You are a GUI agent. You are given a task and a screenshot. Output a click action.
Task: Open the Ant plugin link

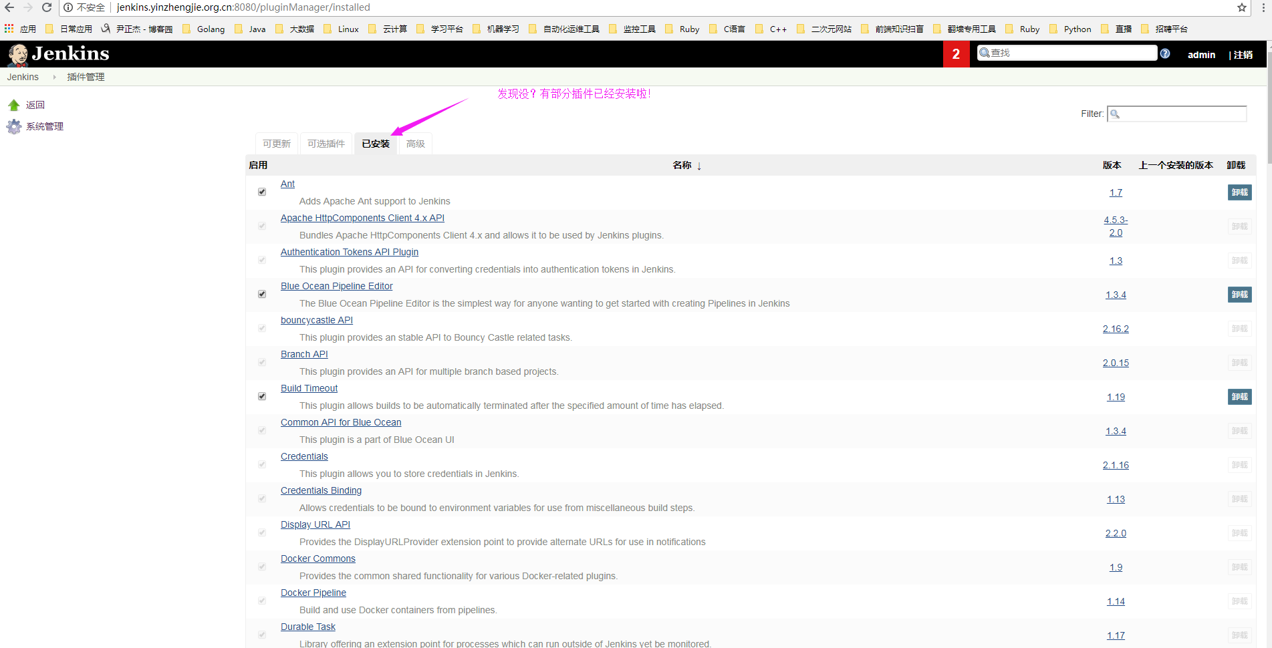[x=287, y=184]
